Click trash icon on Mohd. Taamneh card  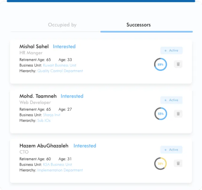point(178,114)
